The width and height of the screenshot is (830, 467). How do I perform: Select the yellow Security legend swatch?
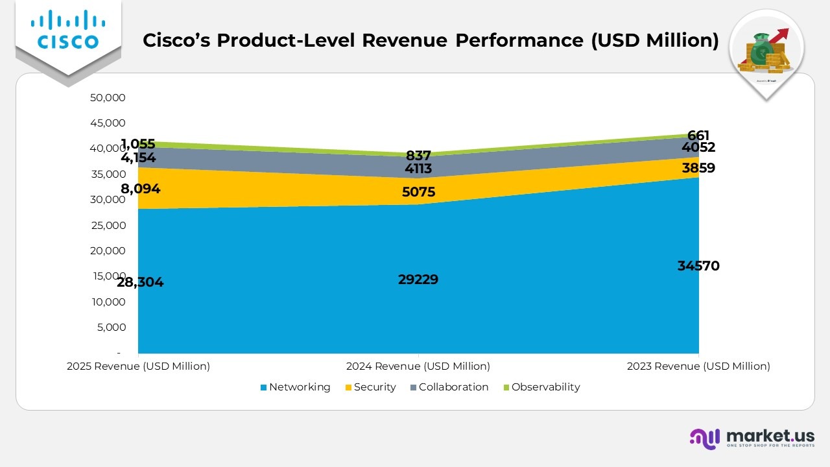point(348,387)
